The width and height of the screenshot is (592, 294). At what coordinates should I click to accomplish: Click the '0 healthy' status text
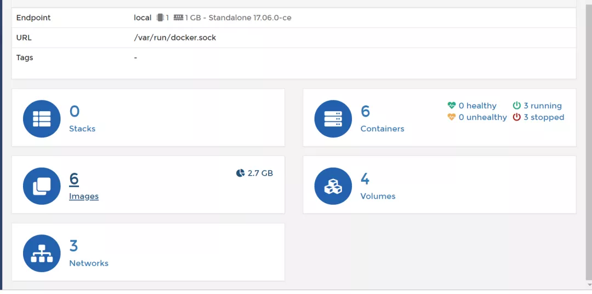pyautogui.click(x=477, y=106)
